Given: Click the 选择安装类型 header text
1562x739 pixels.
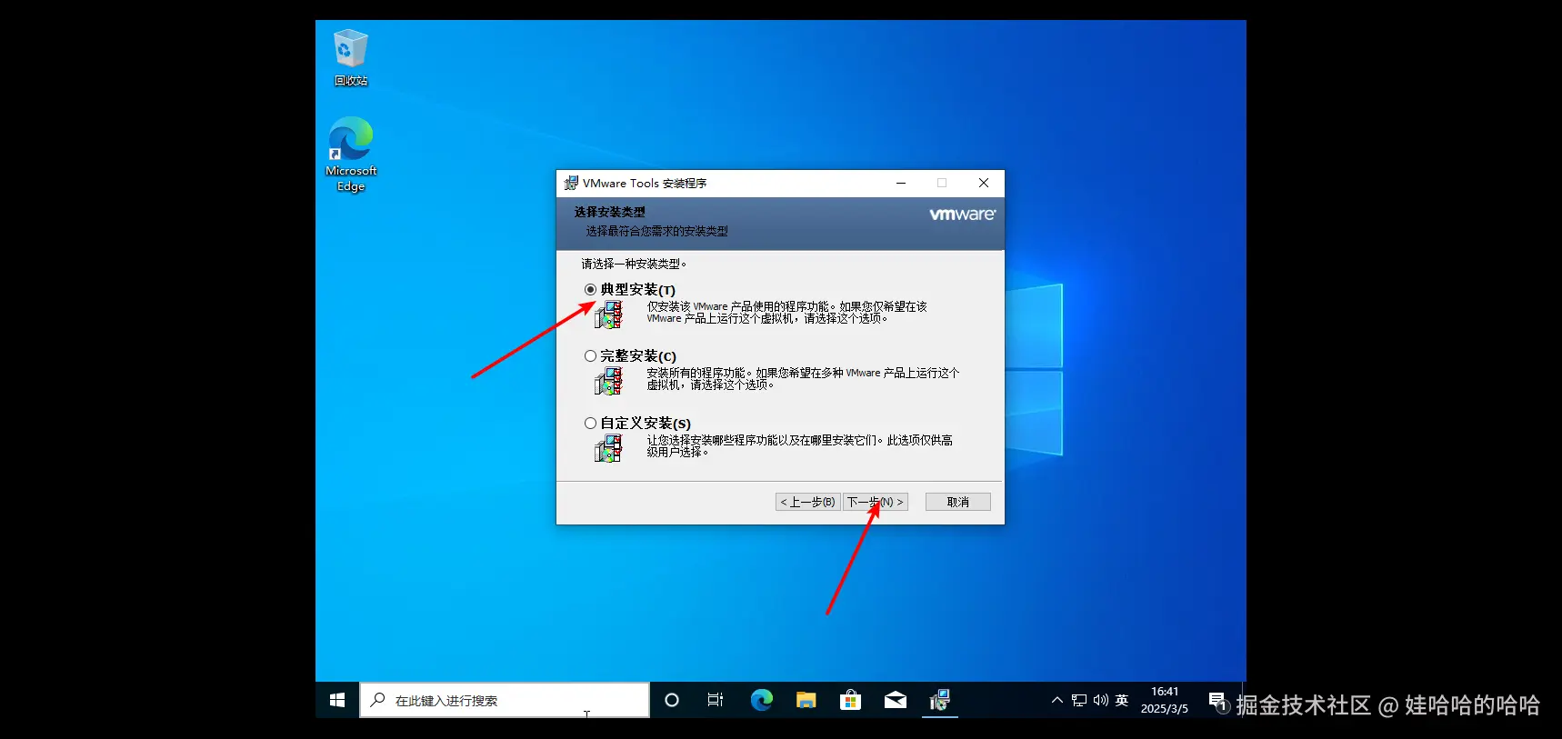Looking at the screenshot, I should coord(610,212).
